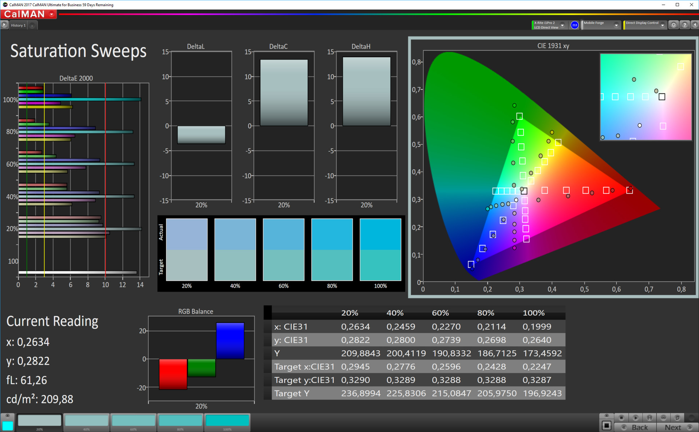Select the History 1 tab
The height and width of the screenshot is (432, 699).
tap(18, 25)
